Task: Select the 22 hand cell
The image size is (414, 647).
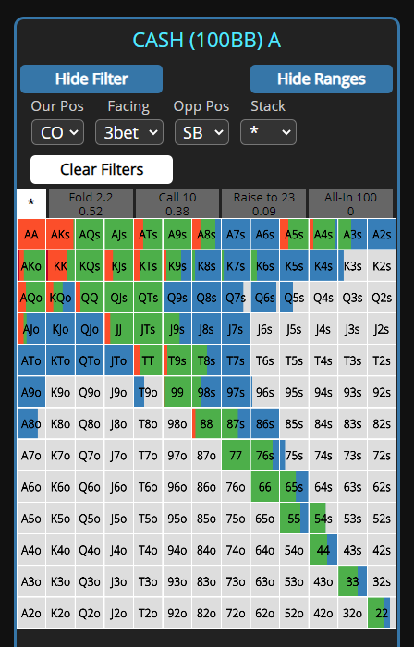Action: pyautogui.click(x=382, y=613)
